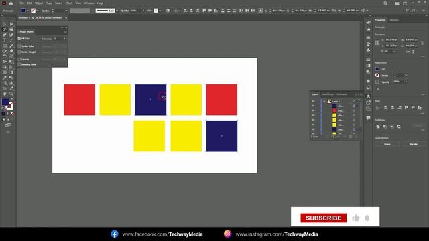
Task: Enable the Opacity checkbox in Magic Wand
Action: click(x=19, y=59)
